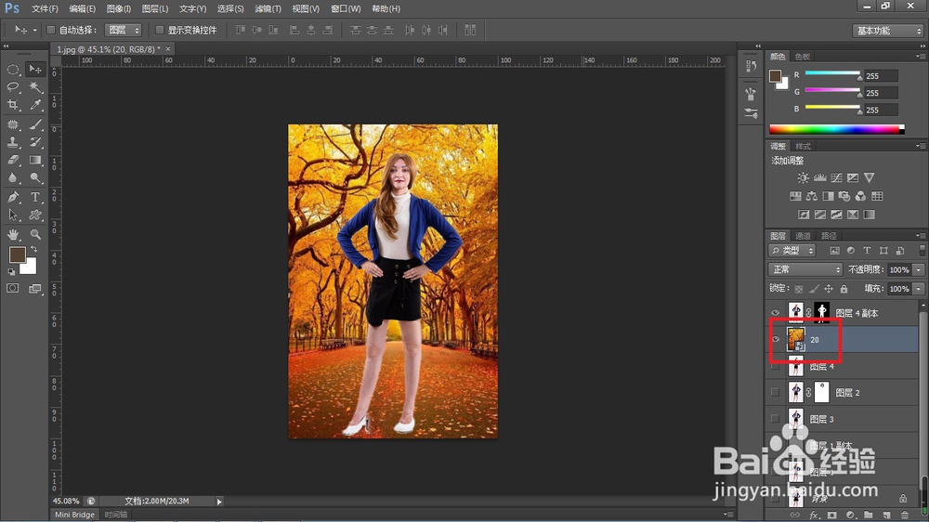Select the Blur tool
The width and height of the screenshot is (929, 522).
pyautogui.click(x=13, y=177)
